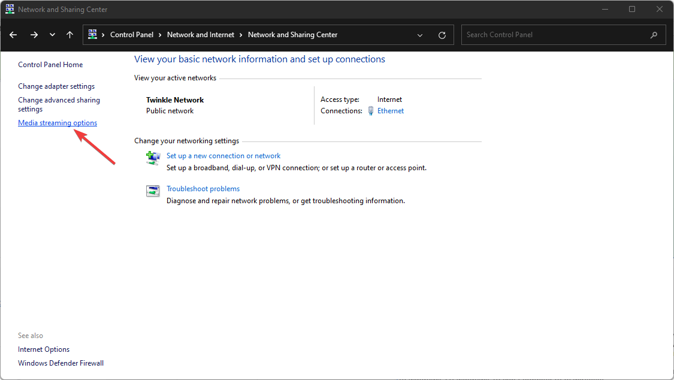Screen dimensions: 674x380
Task: Expand chevron after Control Panel breadcrumb
Action: point(160,35)
